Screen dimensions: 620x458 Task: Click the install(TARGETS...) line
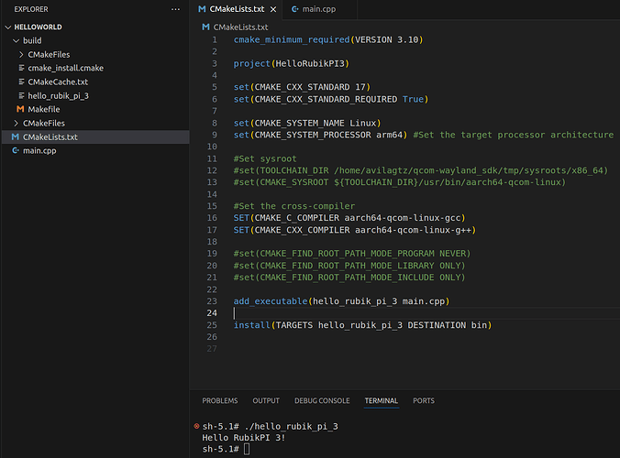(362, 325)
